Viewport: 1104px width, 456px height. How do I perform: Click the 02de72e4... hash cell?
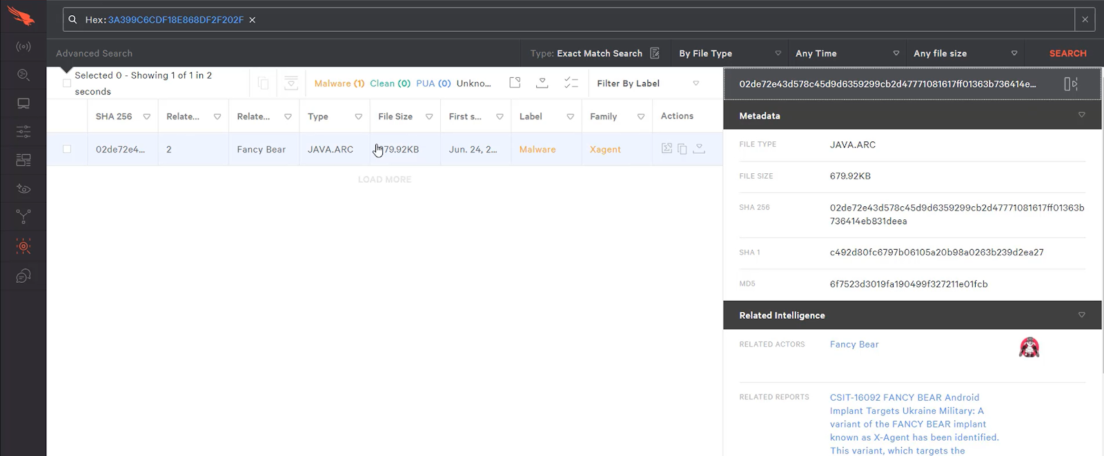point(120,149)
